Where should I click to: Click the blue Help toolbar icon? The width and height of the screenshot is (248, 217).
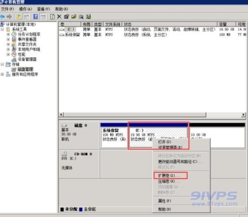[36, 16]
